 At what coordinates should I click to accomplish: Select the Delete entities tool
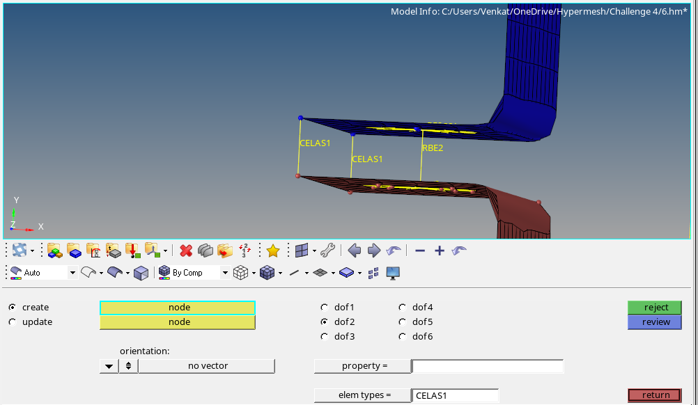[x=185, y=251]
